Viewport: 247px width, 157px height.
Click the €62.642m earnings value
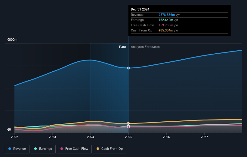coord(166,20)
